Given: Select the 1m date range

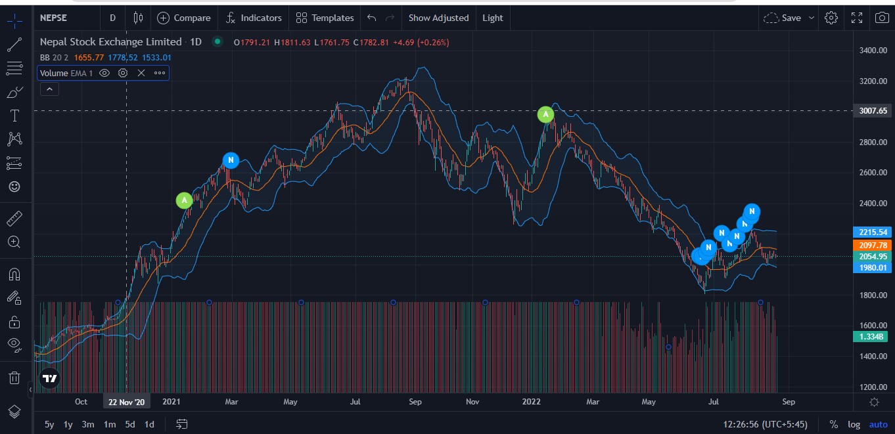Looking at the screenshot, I should coord(109,424).
